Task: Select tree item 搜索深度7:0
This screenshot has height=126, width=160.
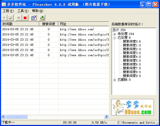Action: click(x=132, y=68)
